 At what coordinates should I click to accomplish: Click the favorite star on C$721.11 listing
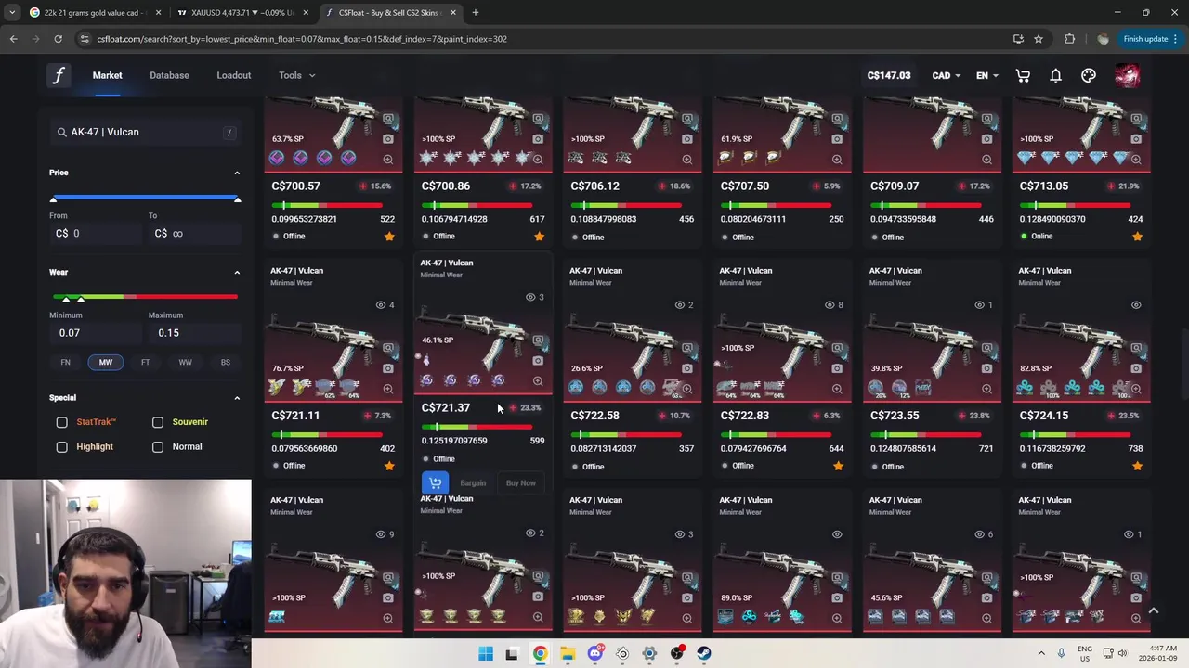(x=389, y=466)
